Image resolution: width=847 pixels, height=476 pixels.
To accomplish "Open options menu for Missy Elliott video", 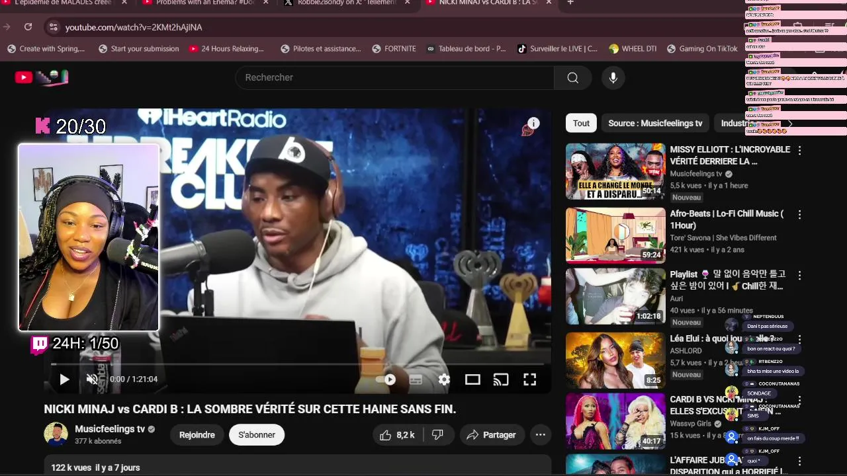I will (x=799, y=150).
